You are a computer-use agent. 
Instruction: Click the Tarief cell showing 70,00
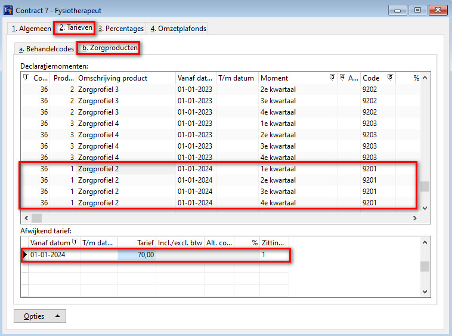[137, 255]
